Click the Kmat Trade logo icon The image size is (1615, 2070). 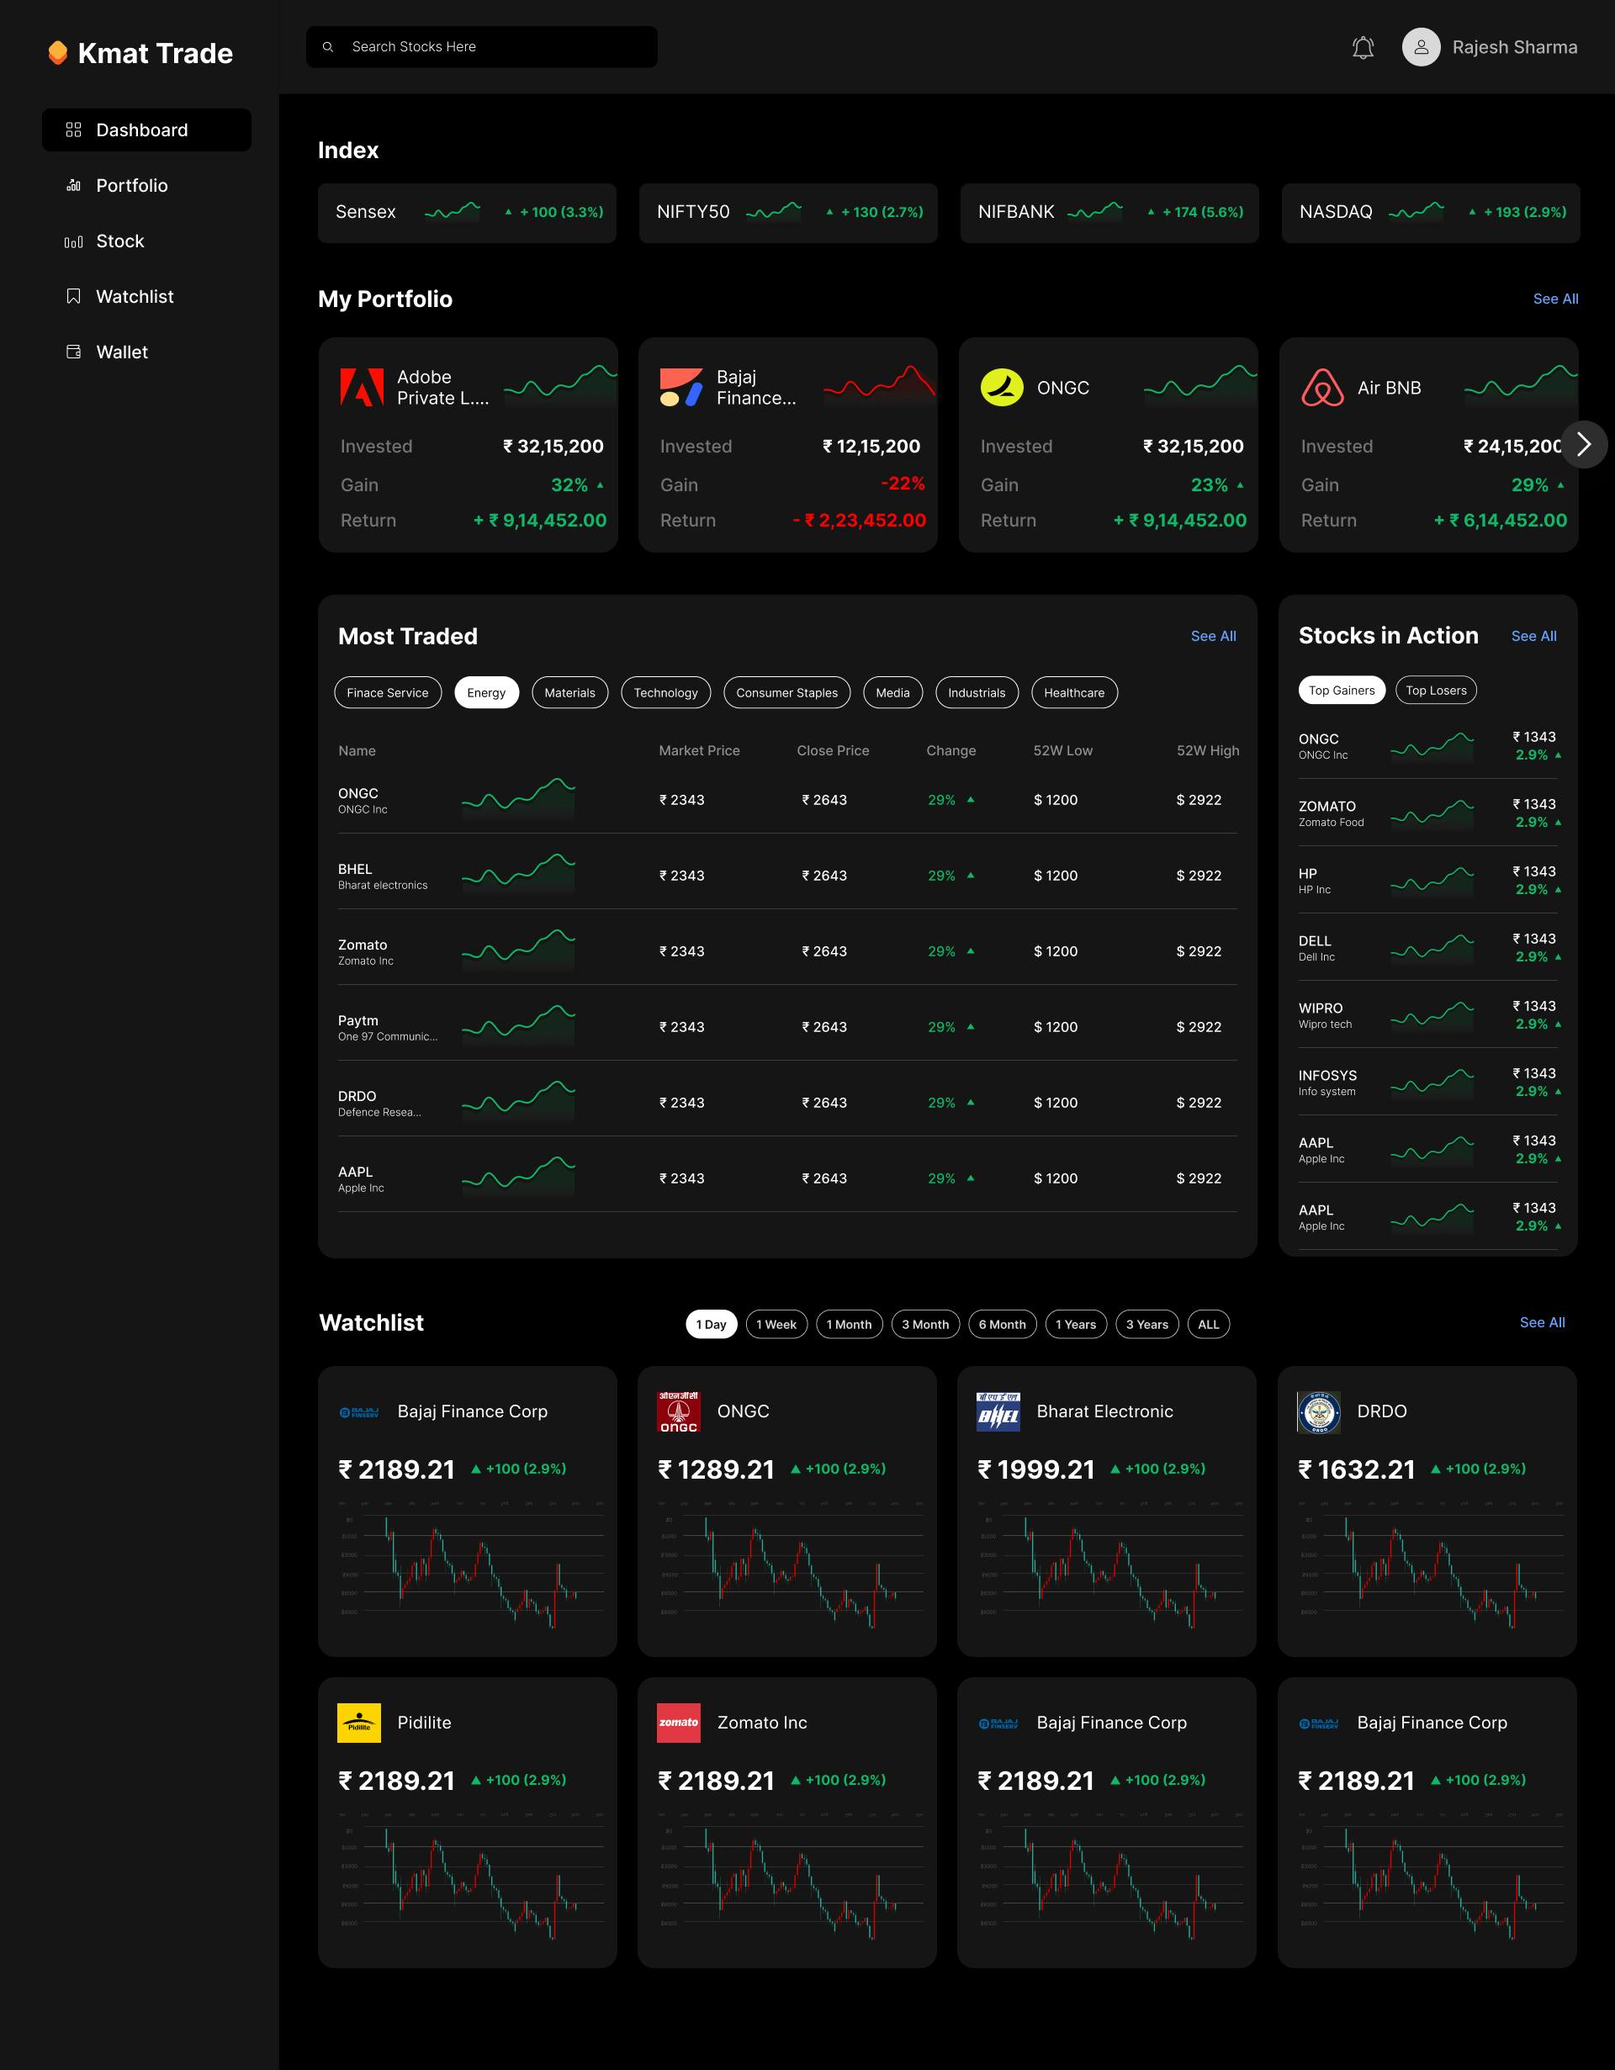pyautogui.click(x=58, y=53)
